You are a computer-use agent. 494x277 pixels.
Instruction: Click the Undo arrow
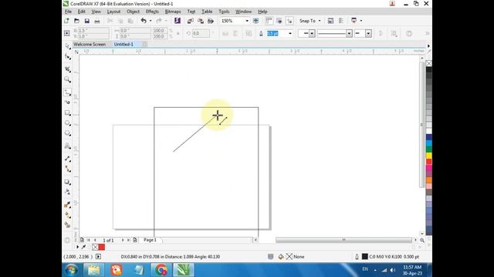(x=144, y=21)
